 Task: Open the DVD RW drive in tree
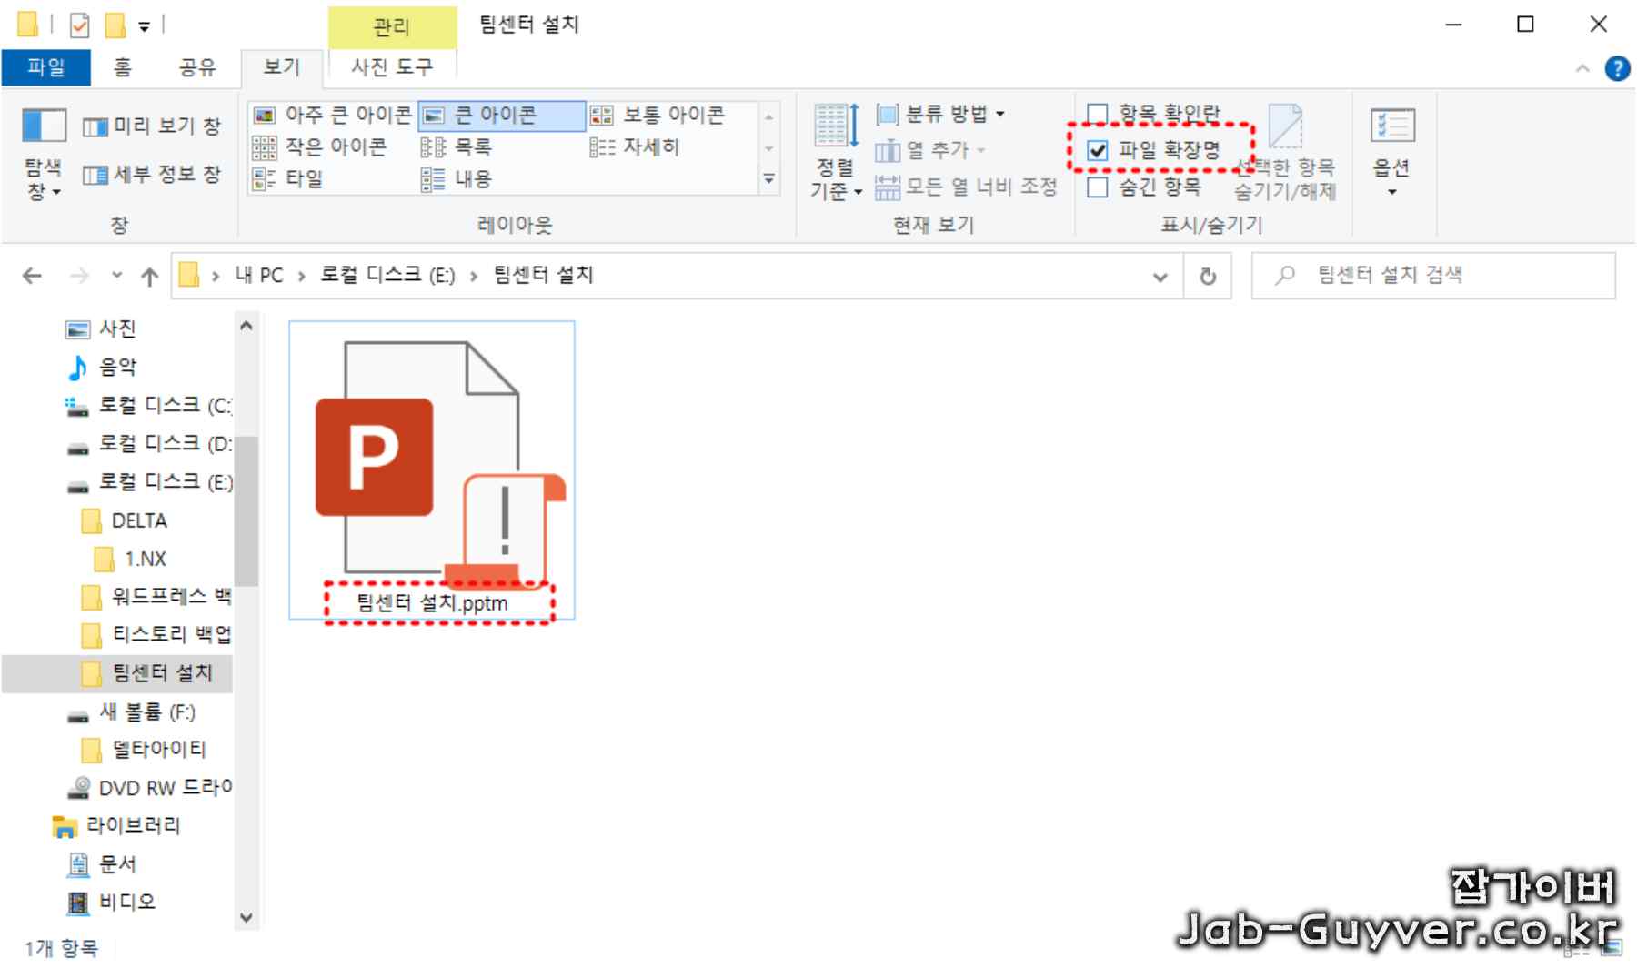[x=151, y=787]
